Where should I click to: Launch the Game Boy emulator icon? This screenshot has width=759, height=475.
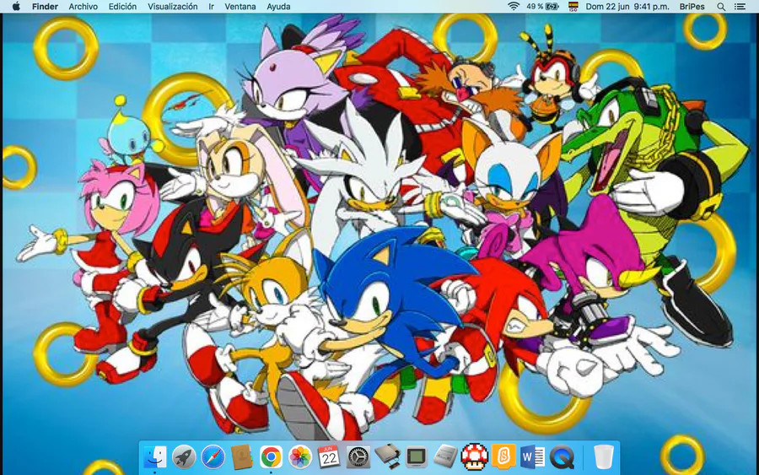tap(417, 456)
